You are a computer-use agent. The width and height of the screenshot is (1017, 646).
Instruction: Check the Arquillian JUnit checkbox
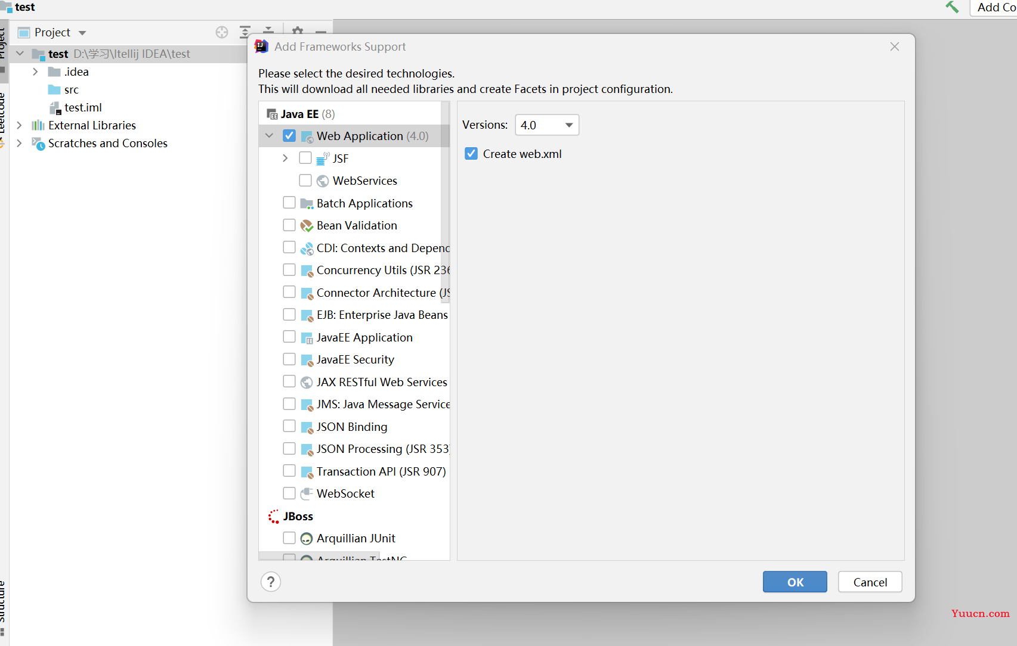289,538
